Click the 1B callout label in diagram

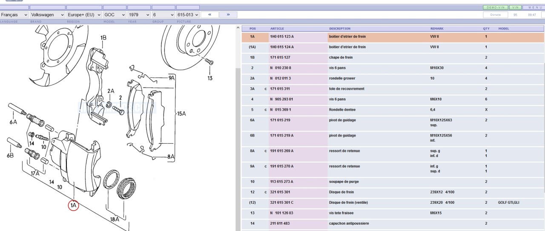103,38
